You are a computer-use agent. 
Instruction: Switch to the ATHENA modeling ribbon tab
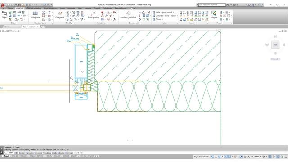click(34, 8)
